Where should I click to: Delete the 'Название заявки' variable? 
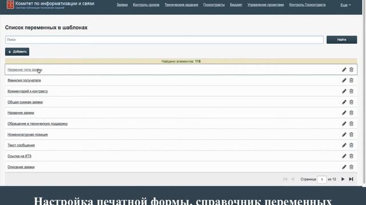coord(351,113)
